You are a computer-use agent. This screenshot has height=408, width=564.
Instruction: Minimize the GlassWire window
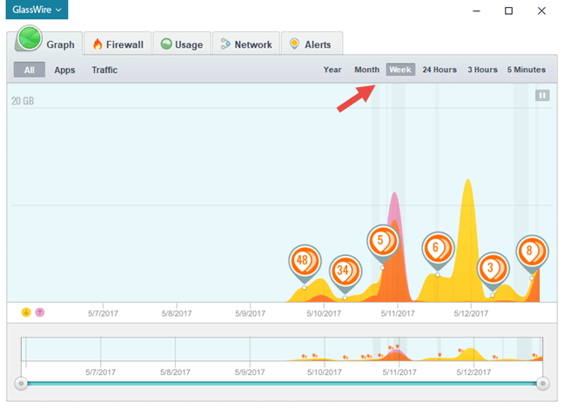pos(476,10)
